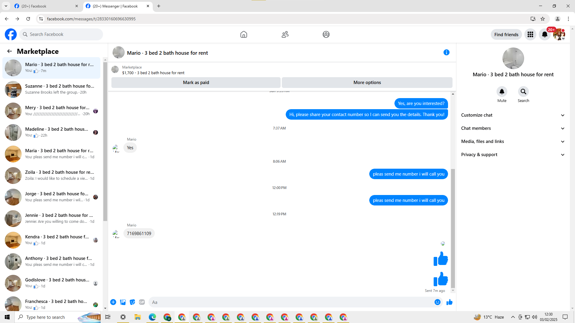The image size is (575, 323).
Task: Open Suzanne's conversation
Action: (52, 89)
